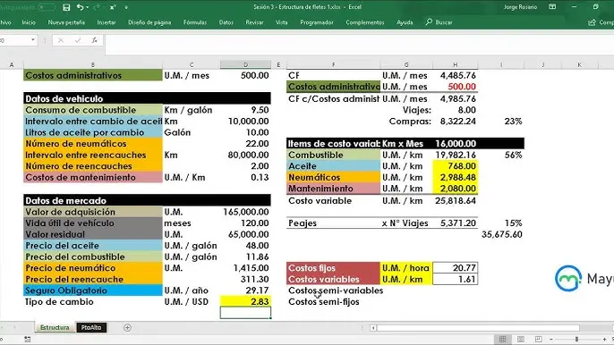Screen dimensions: 614x345
Task: Click the macro recording status bar icon
Action: point(28,339)
